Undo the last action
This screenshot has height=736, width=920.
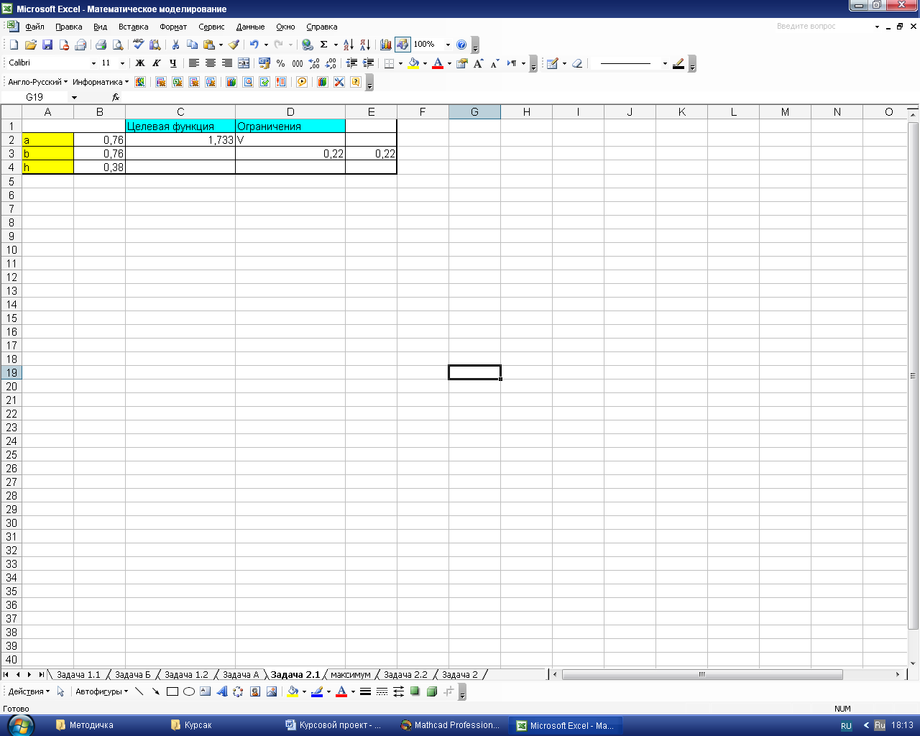tap(254, 45)
